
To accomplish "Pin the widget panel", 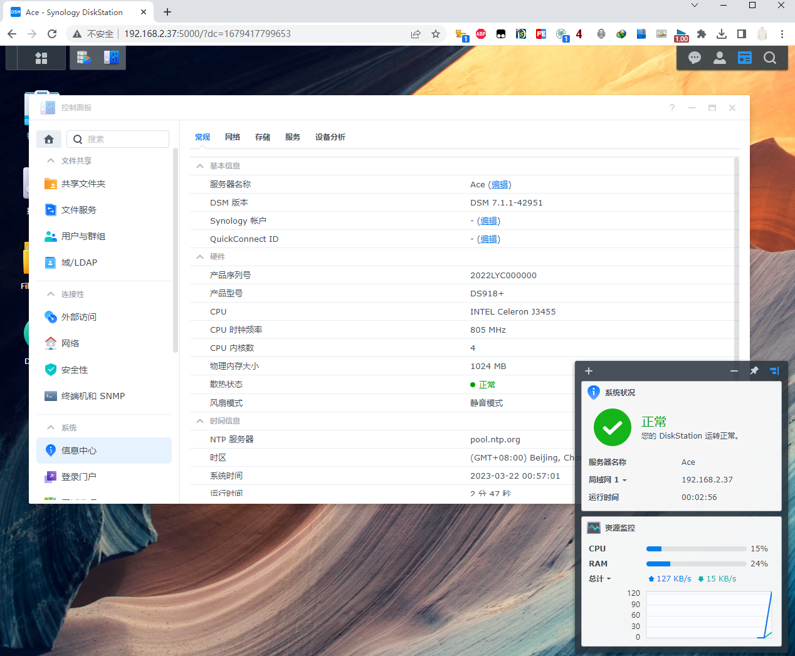I will (x=754, y=371).
